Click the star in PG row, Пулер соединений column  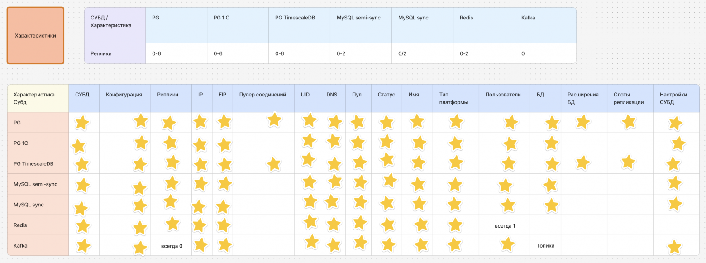[x=274, y=120]
